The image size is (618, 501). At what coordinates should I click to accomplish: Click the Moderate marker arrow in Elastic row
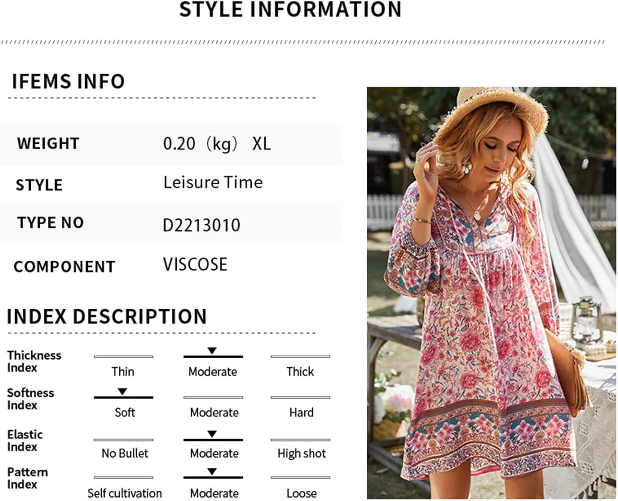(x=212, y=434)
